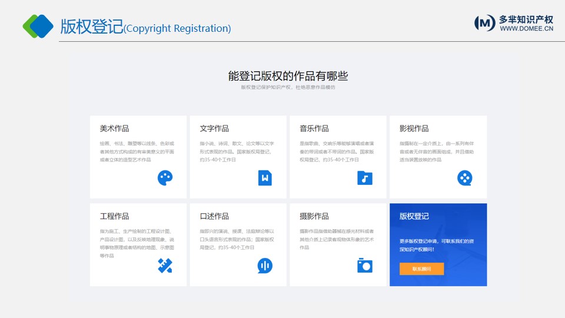The height and width of the screenshot is (318, 565).
Task: Select the 口述作品 card title
Action: click(214, 216)
